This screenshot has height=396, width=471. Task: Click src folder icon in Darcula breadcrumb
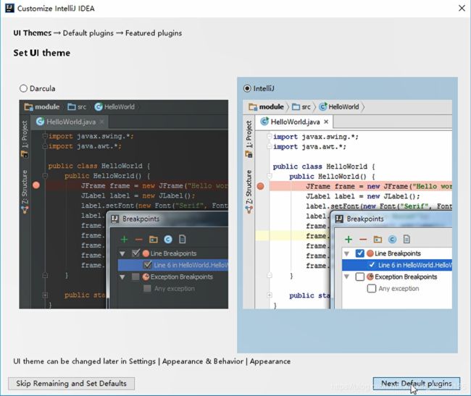tap(72, 107)
